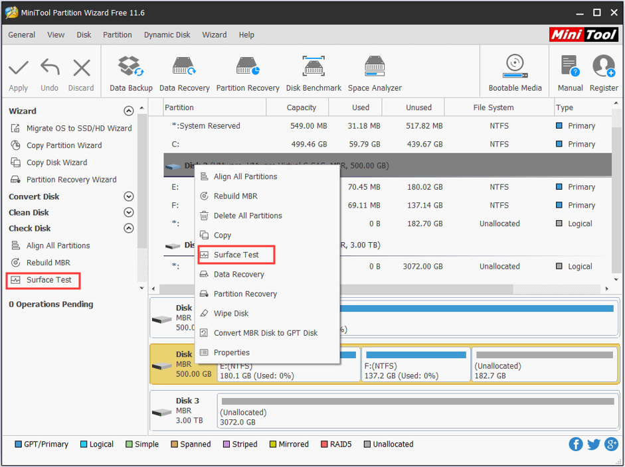Open the View menu
625x467 pixels.
56,35
